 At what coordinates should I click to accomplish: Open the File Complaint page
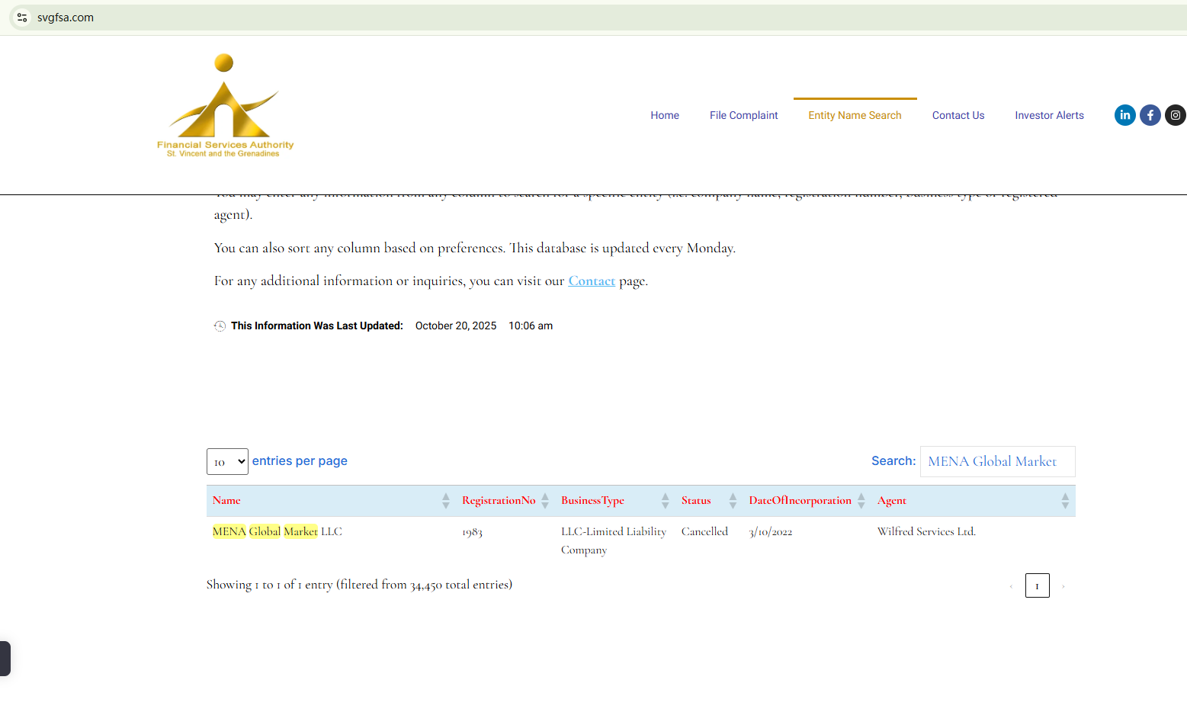pyautogui.click(x=743, y=116)
